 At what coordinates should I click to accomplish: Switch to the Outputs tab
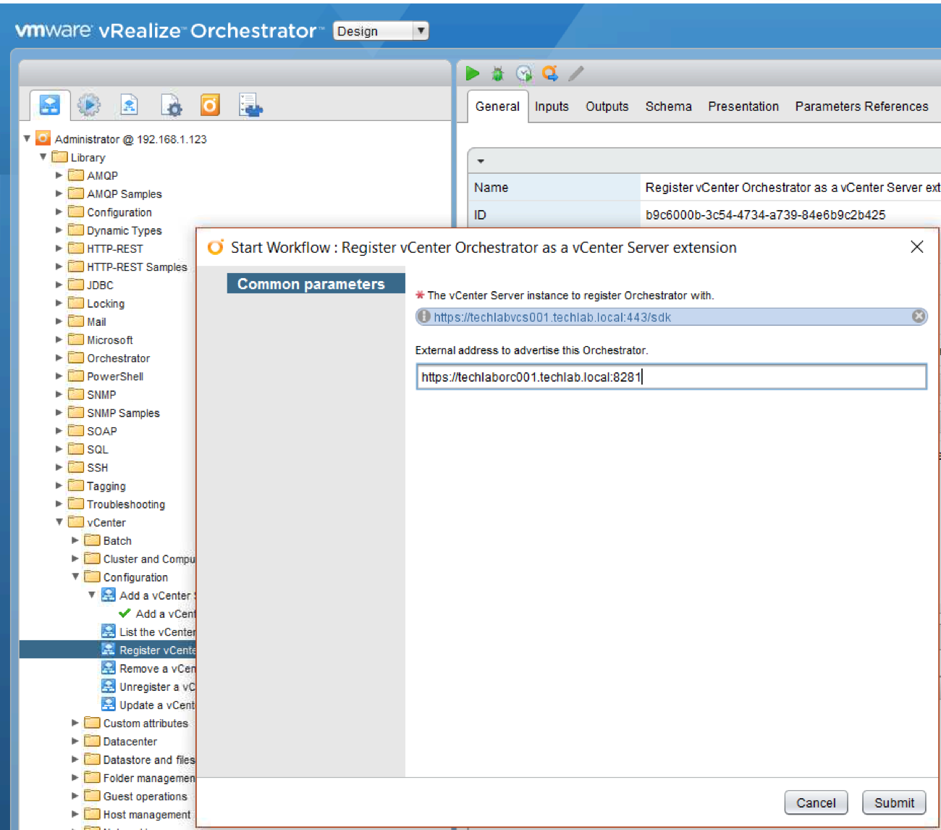pos(607,106)
